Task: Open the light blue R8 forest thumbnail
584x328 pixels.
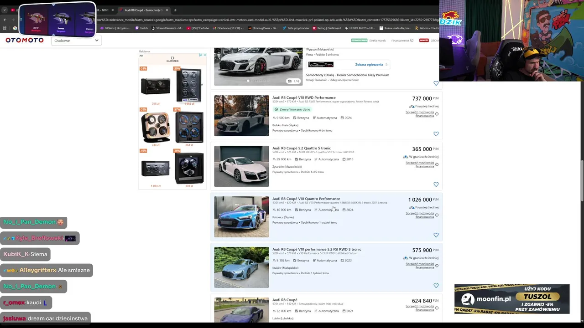Action: (x=241, y=267)
